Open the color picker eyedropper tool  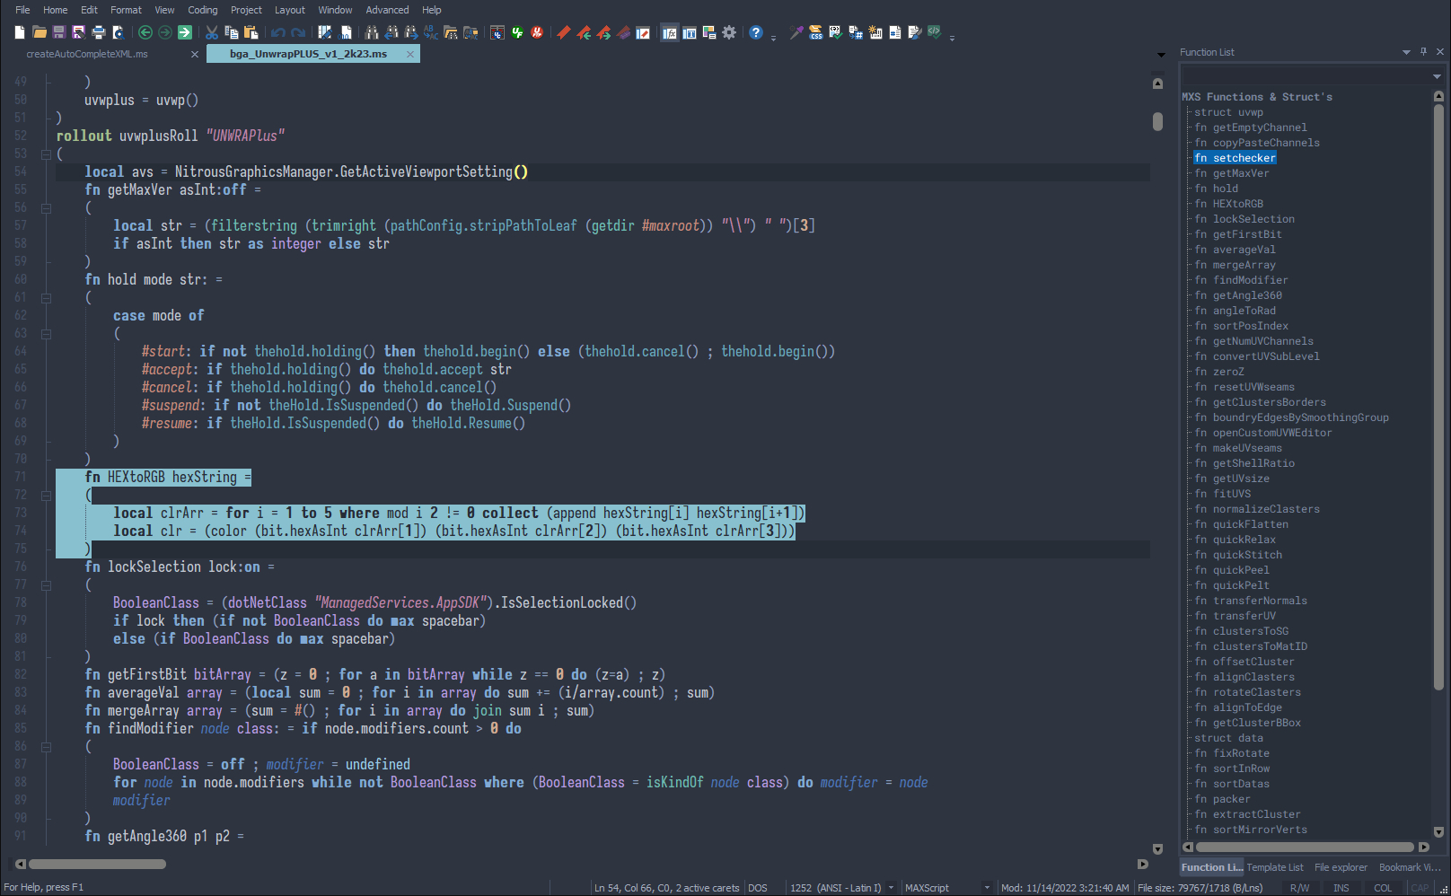pos(796,32)
